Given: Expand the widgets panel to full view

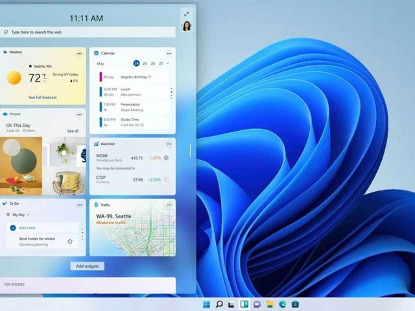Looking at the screenshot, I should tap(187, 14).
